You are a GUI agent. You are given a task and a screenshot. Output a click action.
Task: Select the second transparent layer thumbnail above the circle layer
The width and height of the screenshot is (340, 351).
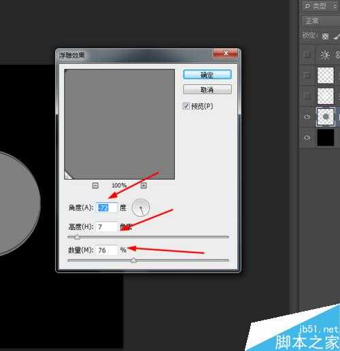click(x=326, y=96)
